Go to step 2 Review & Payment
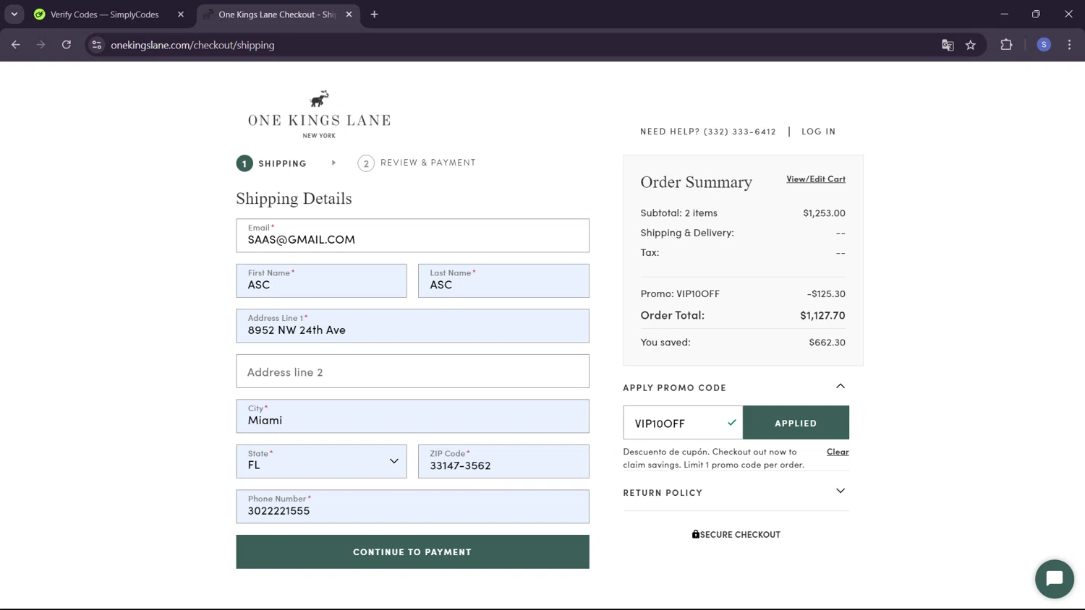 tap(417, 163)
